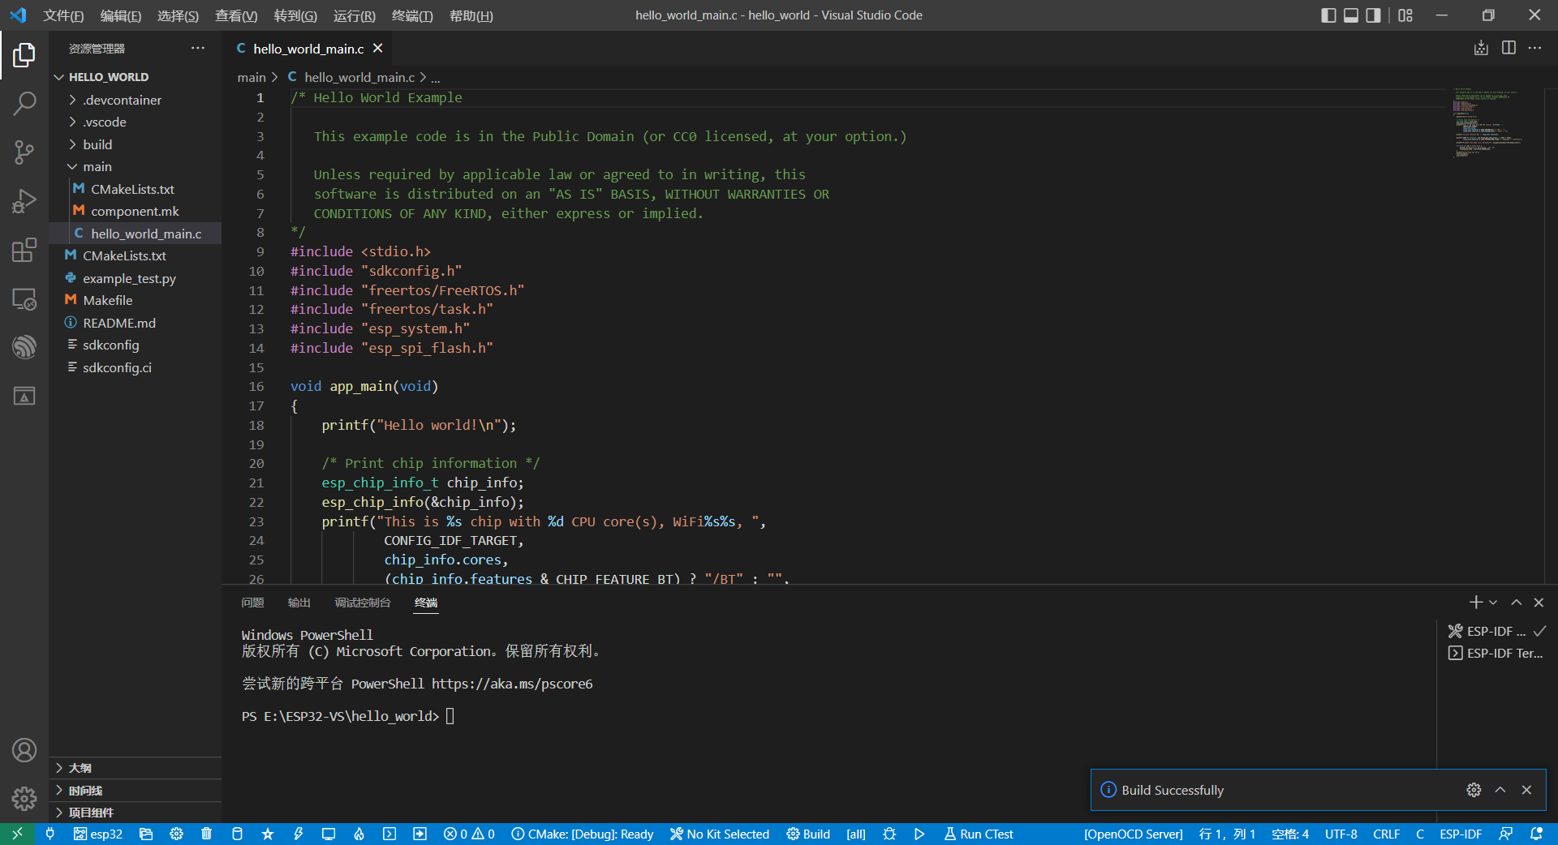Open the ESP-IDF monitor icon in status bar
This screenshot has width=1558, height=845.
tap(328, 834)
